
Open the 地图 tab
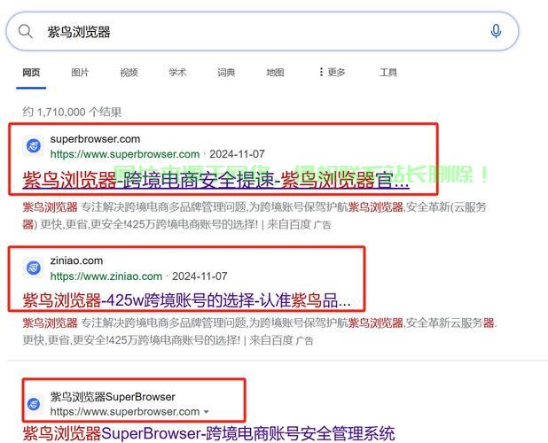pos(275,73)
